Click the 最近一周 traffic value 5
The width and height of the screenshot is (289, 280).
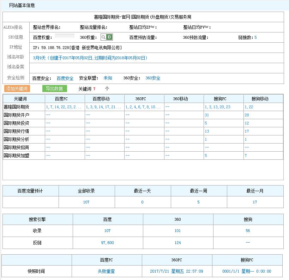[x=198, y=202]
